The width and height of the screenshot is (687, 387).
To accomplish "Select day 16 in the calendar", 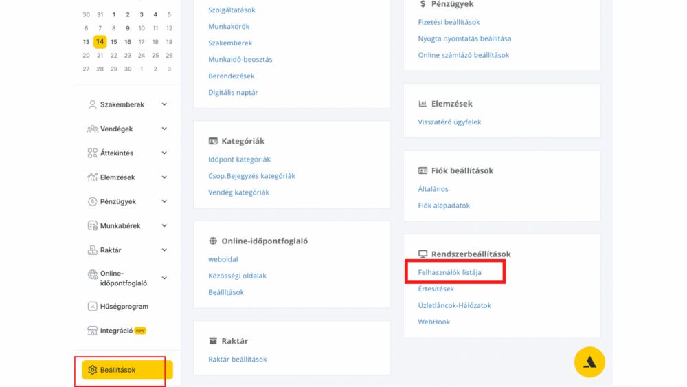I will 128,42.
